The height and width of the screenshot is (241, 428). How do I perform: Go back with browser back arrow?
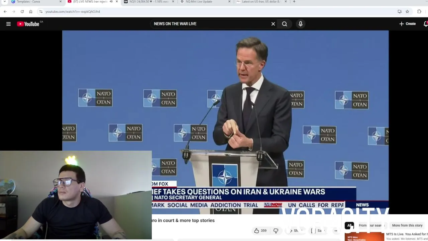point(5,11)
